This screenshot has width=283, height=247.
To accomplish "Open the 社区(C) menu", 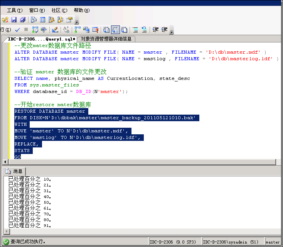I will coord(59,10).
